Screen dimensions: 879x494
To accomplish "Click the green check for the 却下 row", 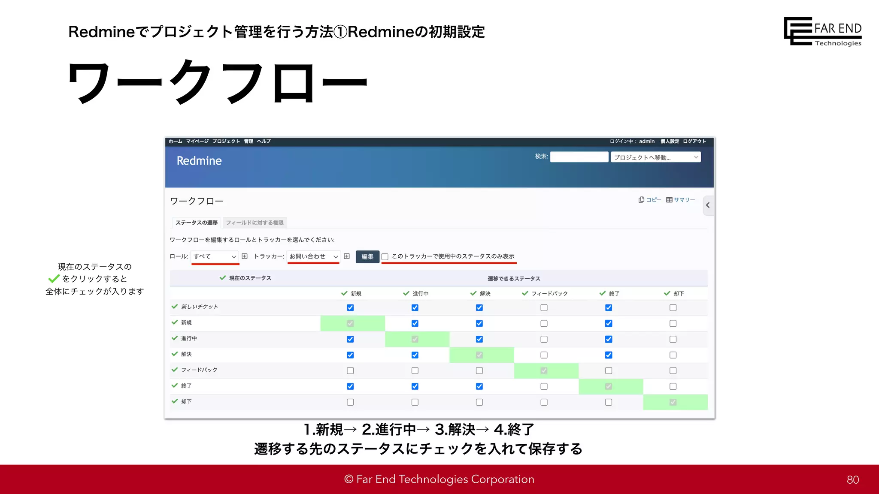I will tap(175, 401).
